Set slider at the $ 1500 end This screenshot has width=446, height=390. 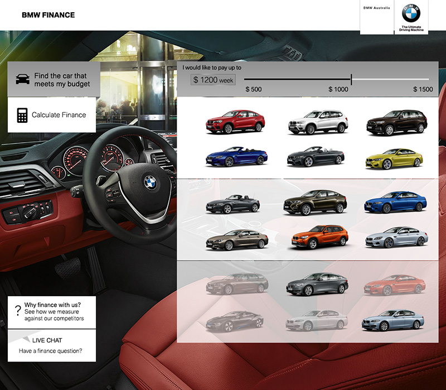423,89
